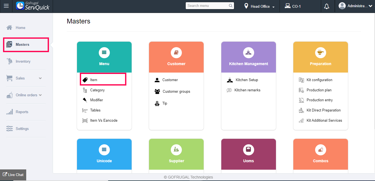Viewport: 375px width, 181px height.
Task: Click the Combos card food icon
Action: point(321,150)
